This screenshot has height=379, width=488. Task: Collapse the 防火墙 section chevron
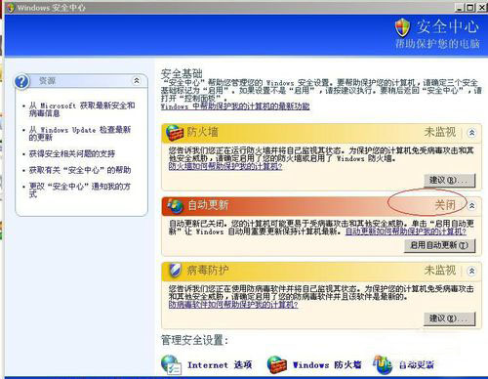tap(471, 133)
